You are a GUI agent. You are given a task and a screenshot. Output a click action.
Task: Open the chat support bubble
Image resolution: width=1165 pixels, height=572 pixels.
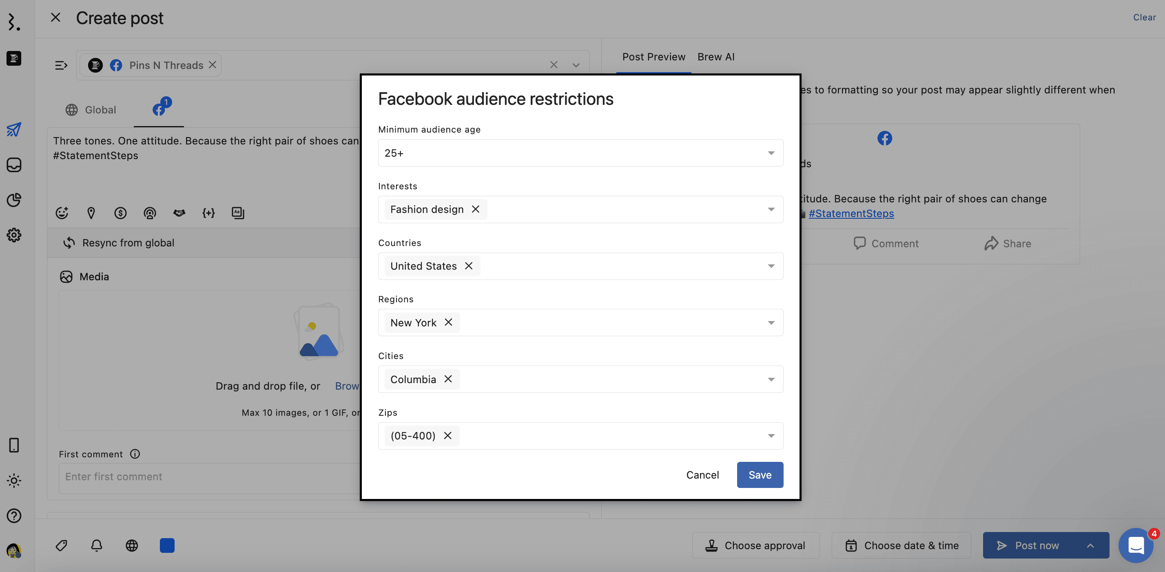tap(1136, 545)
